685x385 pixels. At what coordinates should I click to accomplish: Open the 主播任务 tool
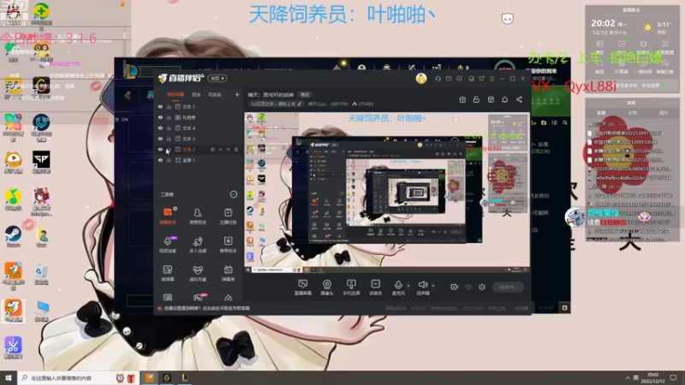228,216
